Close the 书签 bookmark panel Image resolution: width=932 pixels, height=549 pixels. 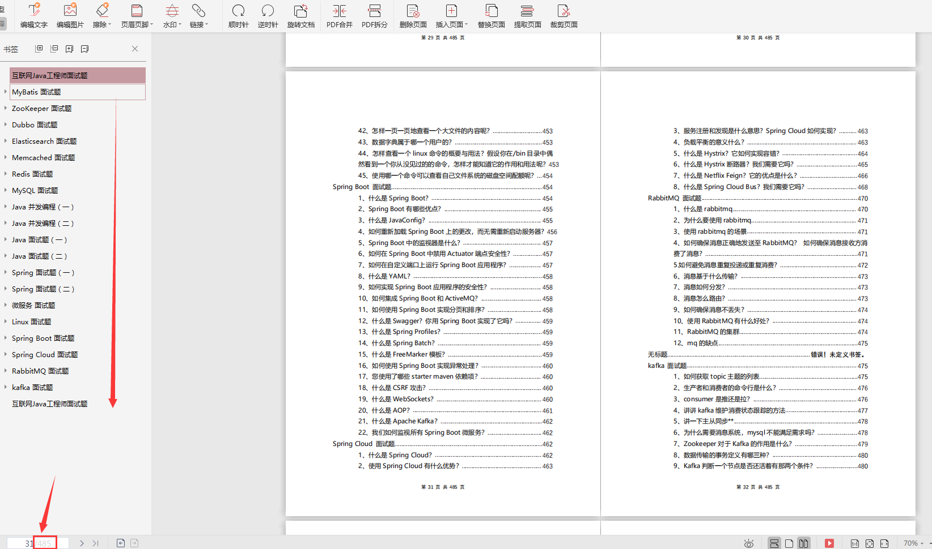point(135,49)
